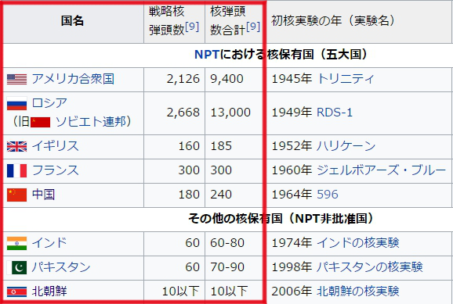Viewport: 453px width, 304px height.
Task: Open the フランス link
Action: (55, 170)
